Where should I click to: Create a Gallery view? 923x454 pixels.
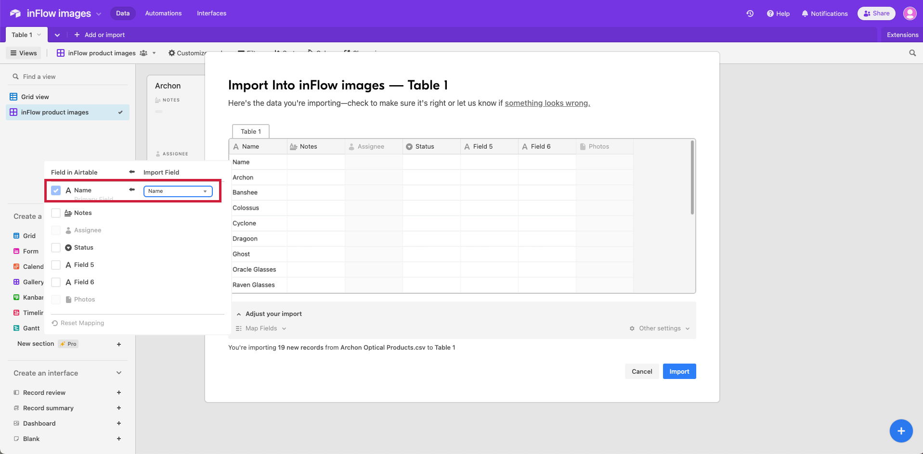coord(32,282)
